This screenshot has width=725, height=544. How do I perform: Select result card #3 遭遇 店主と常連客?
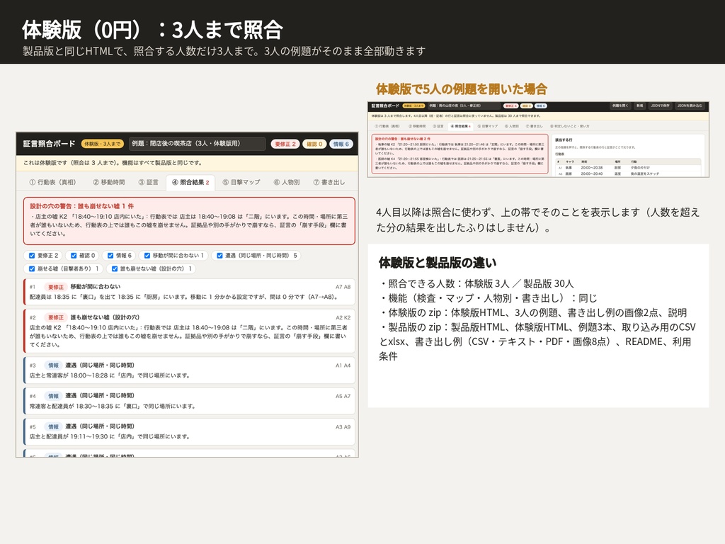189,370
